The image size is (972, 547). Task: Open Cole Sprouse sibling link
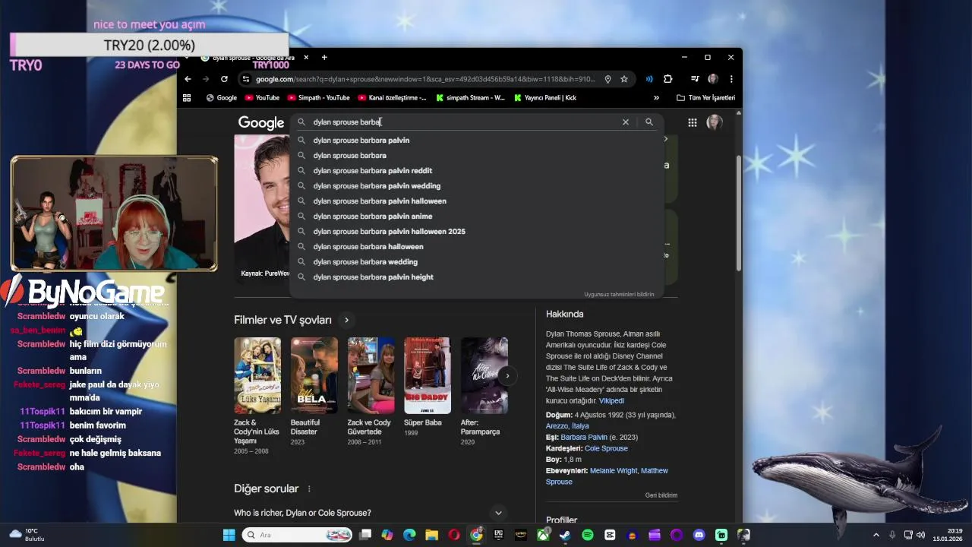point(606,448)
